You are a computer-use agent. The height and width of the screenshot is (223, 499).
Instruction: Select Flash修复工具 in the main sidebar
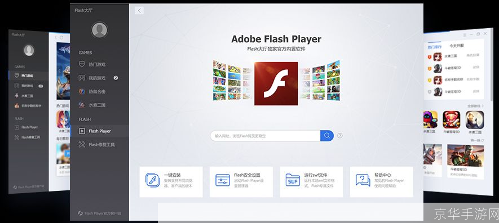(x=99, y=145)
